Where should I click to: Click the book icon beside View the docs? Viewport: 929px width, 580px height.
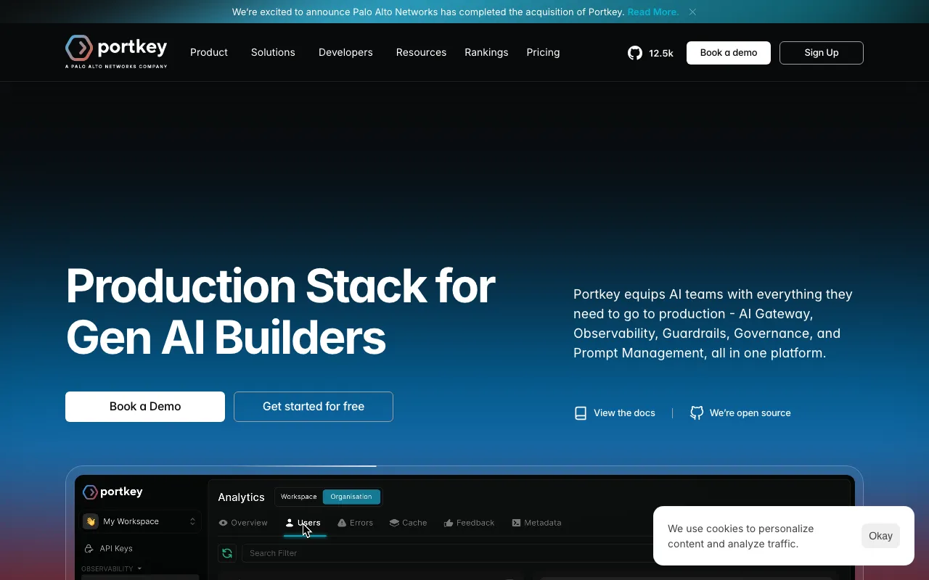point(581,413)
